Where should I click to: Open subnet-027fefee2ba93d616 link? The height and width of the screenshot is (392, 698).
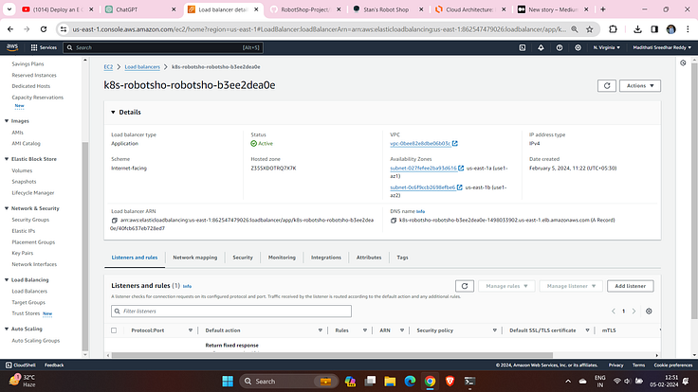(423, 169)
